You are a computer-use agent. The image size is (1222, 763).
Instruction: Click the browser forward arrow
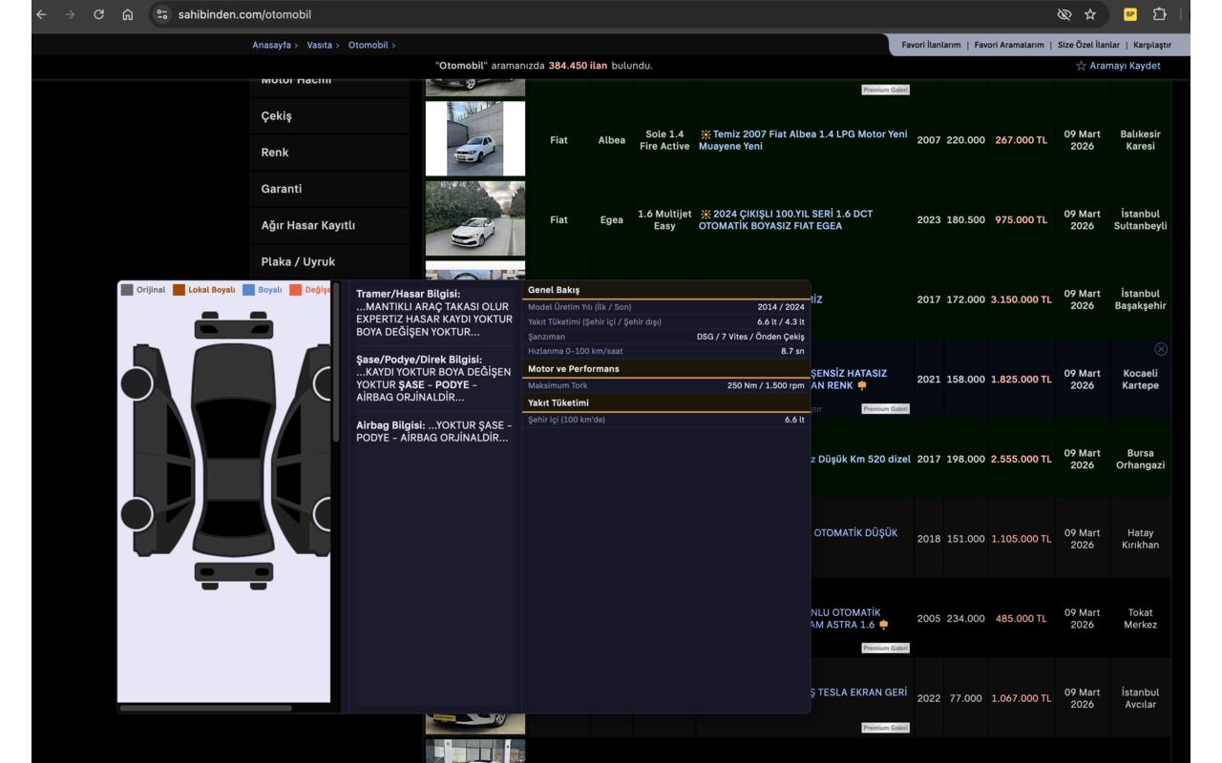(x=70, y=14)
